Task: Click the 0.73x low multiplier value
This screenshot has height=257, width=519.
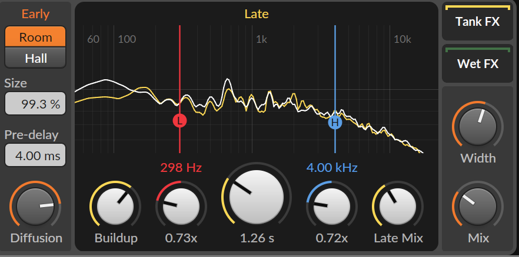Action: [181, 238]
